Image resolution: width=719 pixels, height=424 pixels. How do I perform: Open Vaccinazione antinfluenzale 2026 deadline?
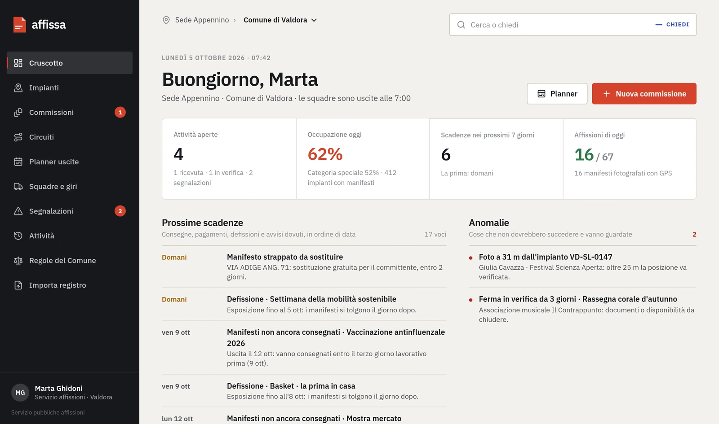coord(304,348)
